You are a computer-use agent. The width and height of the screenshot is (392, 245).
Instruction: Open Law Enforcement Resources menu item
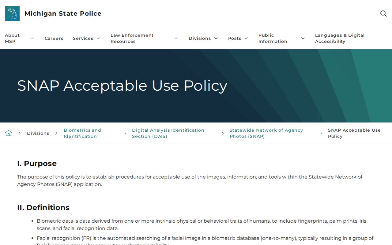point(132,38)
